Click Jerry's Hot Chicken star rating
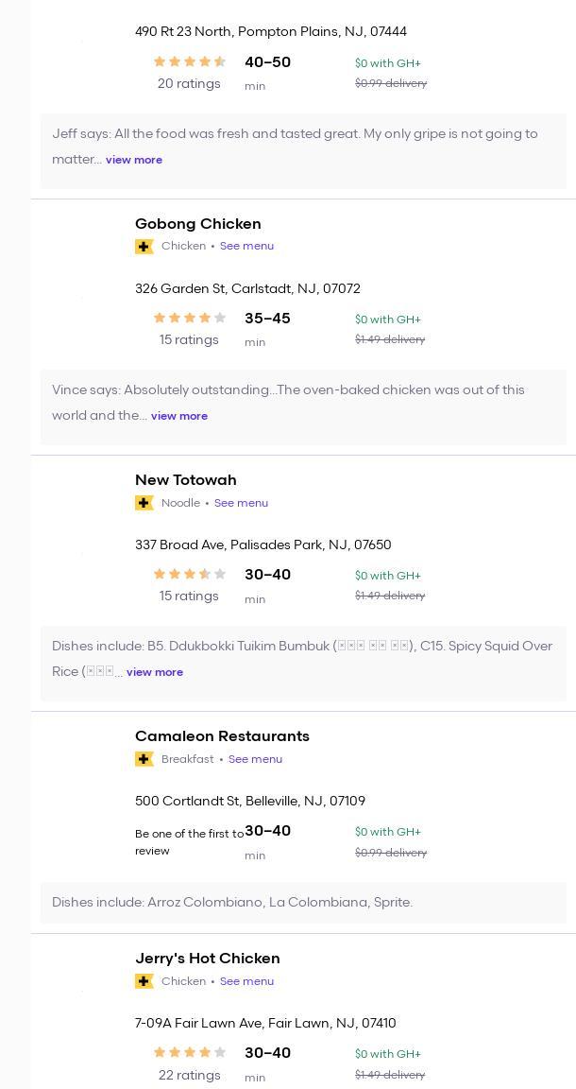This screenshot has height=1089, width=576. [190, 1053]
